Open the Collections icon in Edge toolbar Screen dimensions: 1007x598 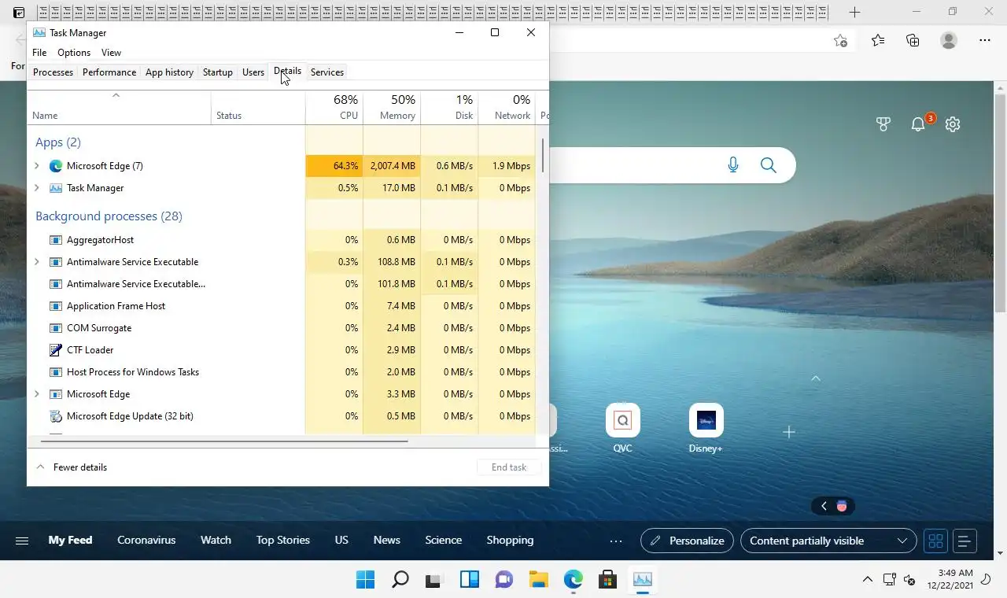913,40
